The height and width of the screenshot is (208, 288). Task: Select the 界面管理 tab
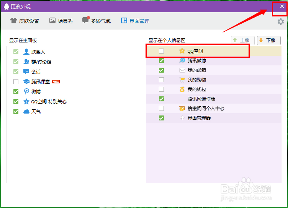pos(135,21)
